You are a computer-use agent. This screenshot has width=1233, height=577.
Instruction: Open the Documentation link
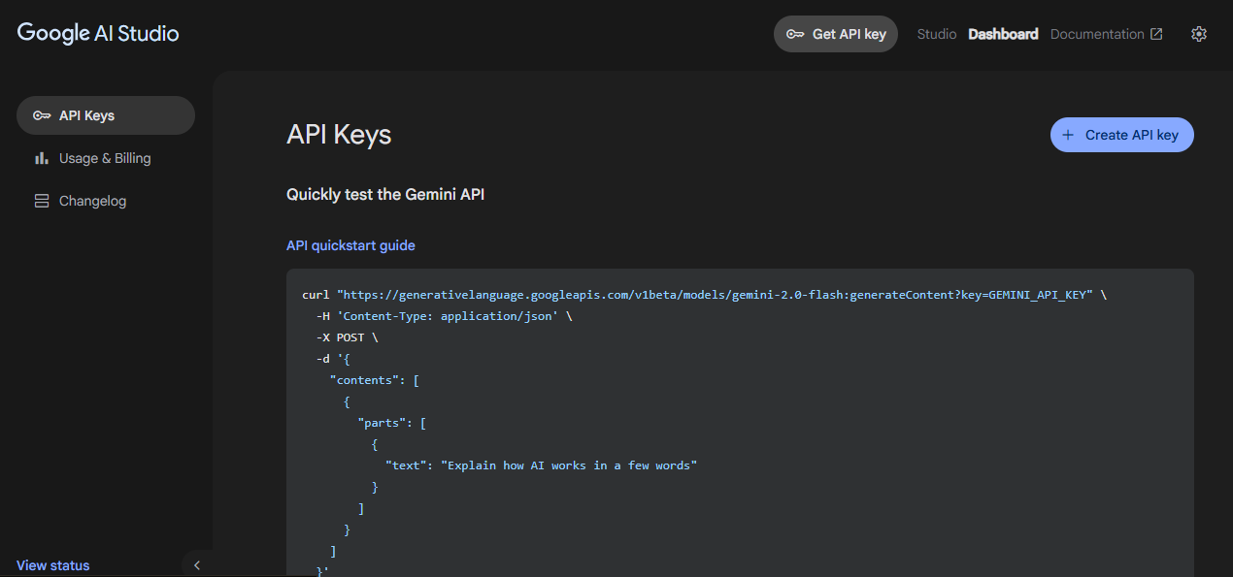(1107, 34)
